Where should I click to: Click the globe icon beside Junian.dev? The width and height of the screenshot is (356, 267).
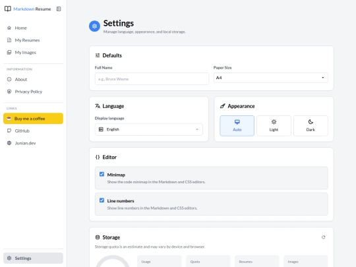pos(9,143)
